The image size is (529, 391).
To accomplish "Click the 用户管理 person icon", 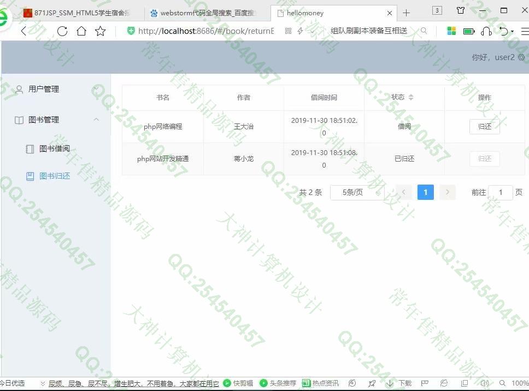I will coord(19,90).
